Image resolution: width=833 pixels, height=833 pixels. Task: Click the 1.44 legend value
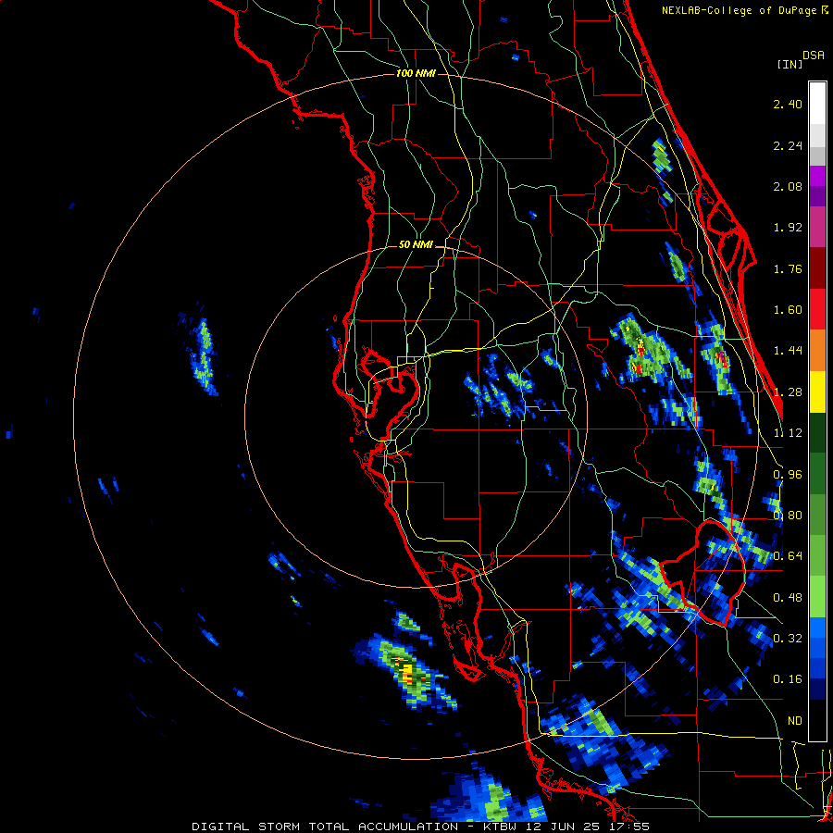(x=788, y=351)
